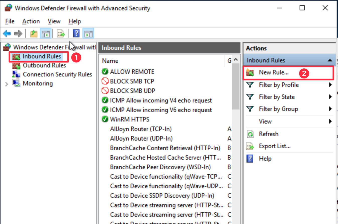Select ICMP Allow incoming V4 echo request
The image size is (338, 224).
[x=161, y=100]
